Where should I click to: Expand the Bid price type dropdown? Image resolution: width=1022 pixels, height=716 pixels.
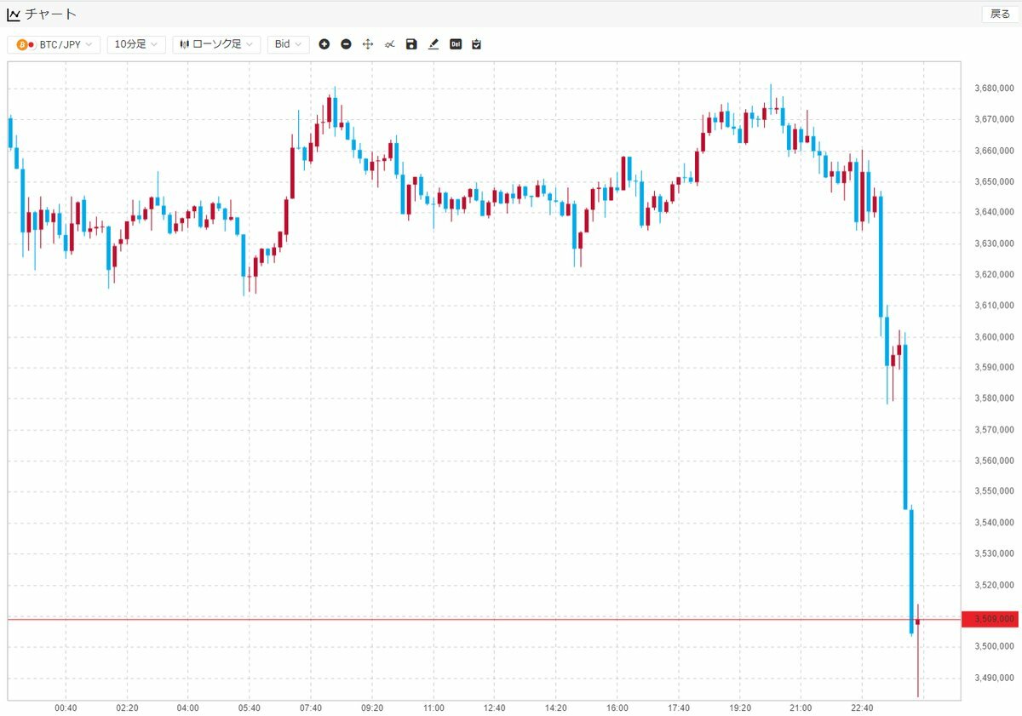pyautogui.click(x=288, y=44)
